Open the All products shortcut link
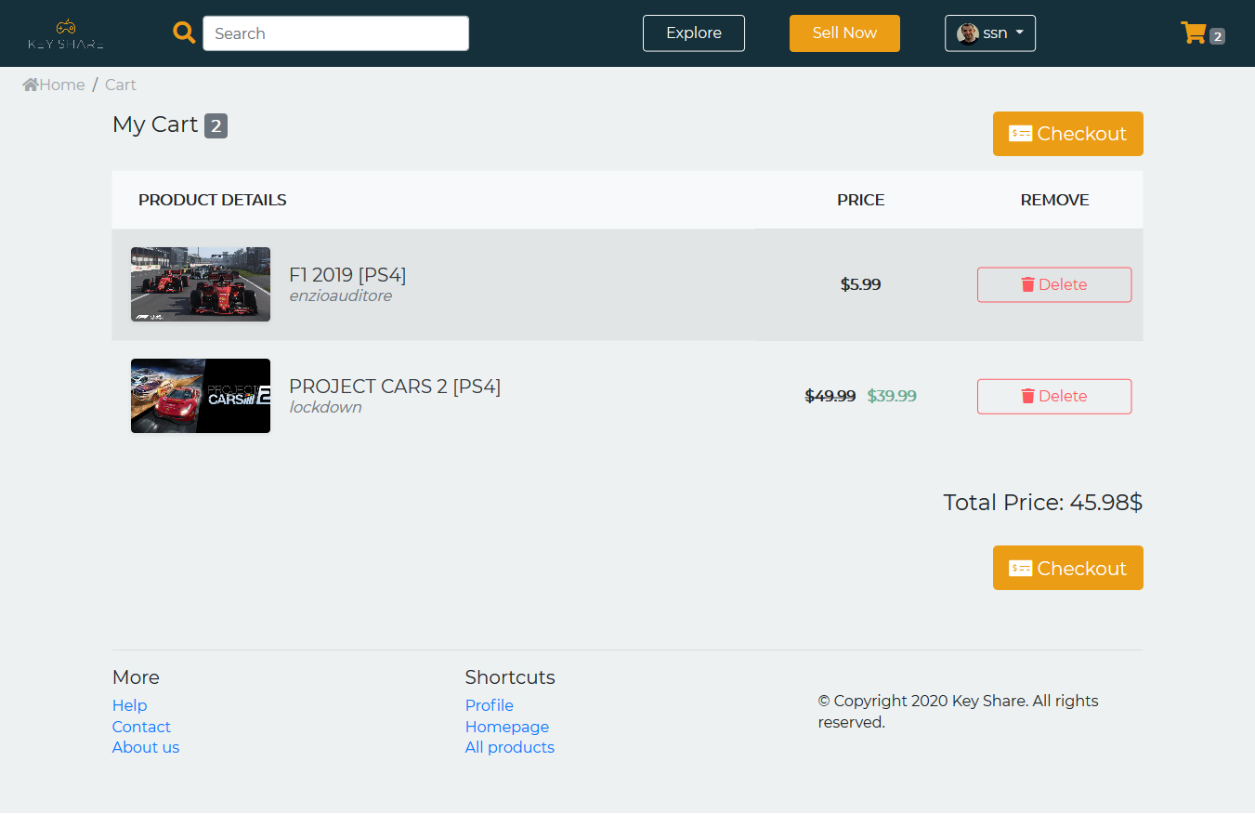The height and width of the screenshot is (814, 1255). coord(510,747)
